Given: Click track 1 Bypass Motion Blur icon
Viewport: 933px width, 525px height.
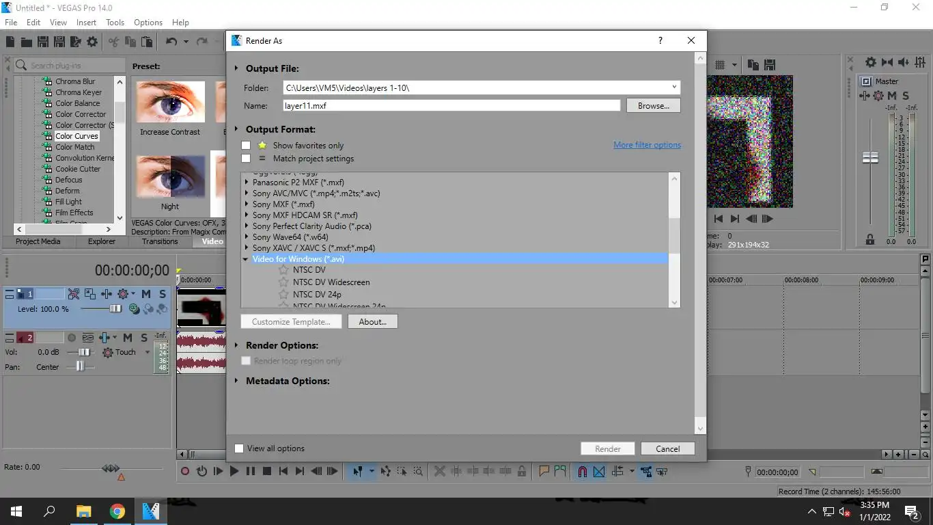Looking at the screenshot, I should (x=74, y=294).
